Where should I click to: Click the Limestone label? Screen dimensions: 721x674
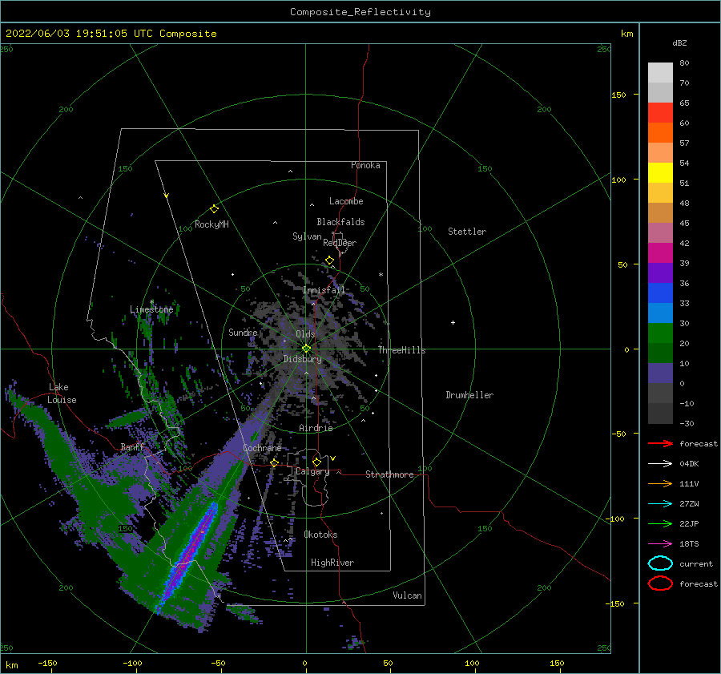click(x=151, y=309)
